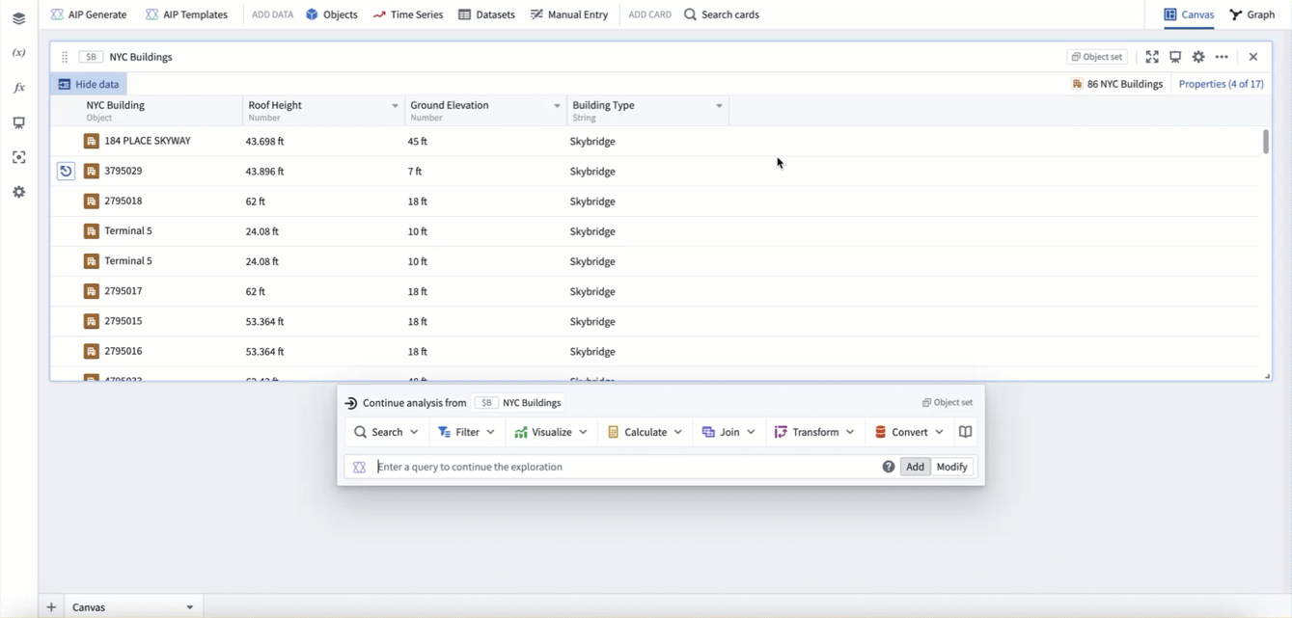Click the Time Series add data button
1292x618 pixels.
pyautogui.click(x=408, y=14)
